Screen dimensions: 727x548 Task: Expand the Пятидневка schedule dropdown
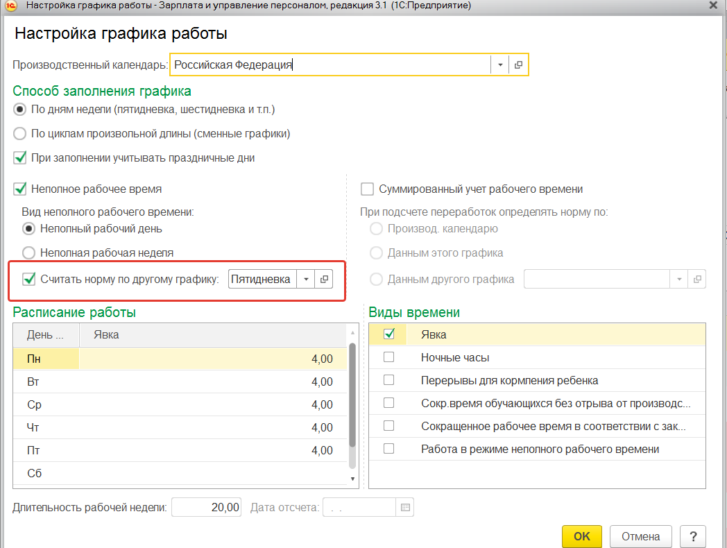click(306, 279)
